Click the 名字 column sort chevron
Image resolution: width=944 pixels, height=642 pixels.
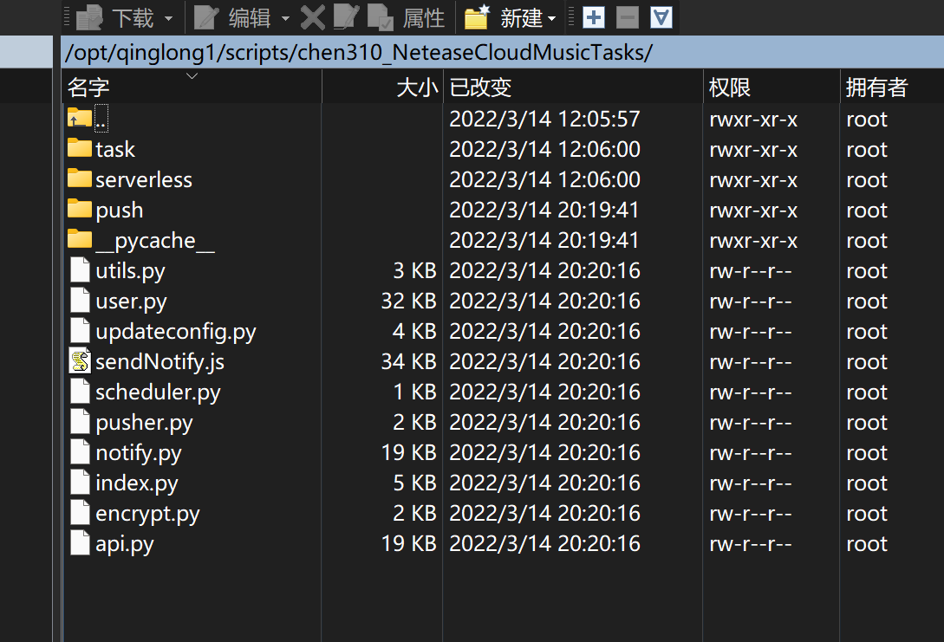(191, 76)
